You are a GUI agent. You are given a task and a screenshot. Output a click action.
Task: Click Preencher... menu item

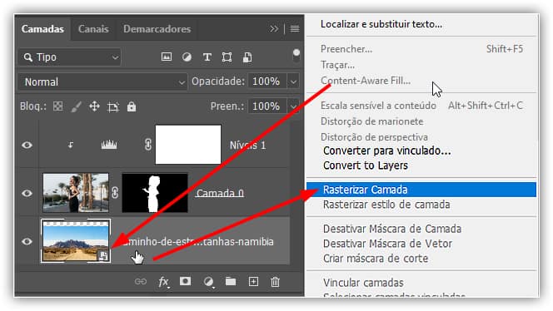(346, 49)
